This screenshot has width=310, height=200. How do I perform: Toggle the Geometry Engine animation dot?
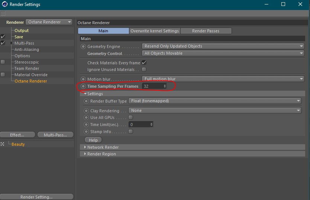(83, 46)
